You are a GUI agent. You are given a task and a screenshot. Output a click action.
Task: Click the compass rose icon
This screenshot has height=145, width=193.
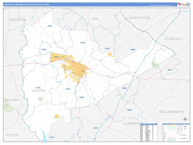click(185, 119)
